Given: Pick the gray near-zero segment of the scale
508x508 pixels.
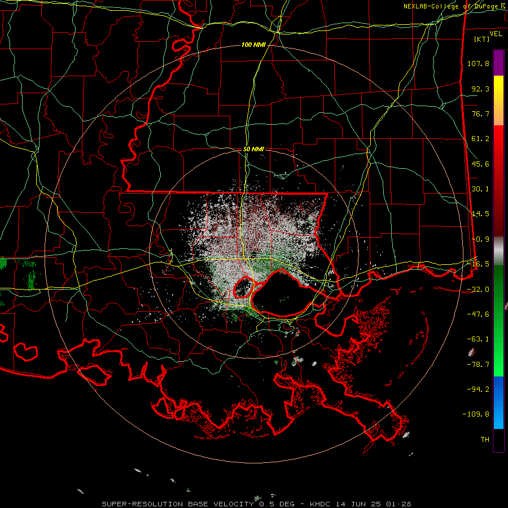Looking at the screenshot, I should (498, 251).
